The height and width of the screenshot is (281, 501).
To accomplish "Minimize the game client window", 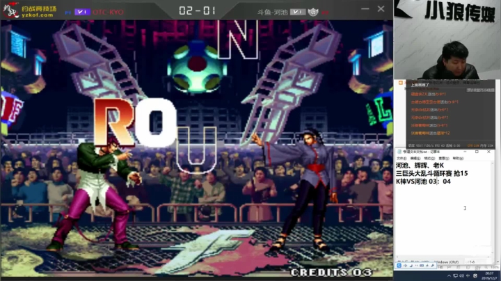I will (365, 8).
